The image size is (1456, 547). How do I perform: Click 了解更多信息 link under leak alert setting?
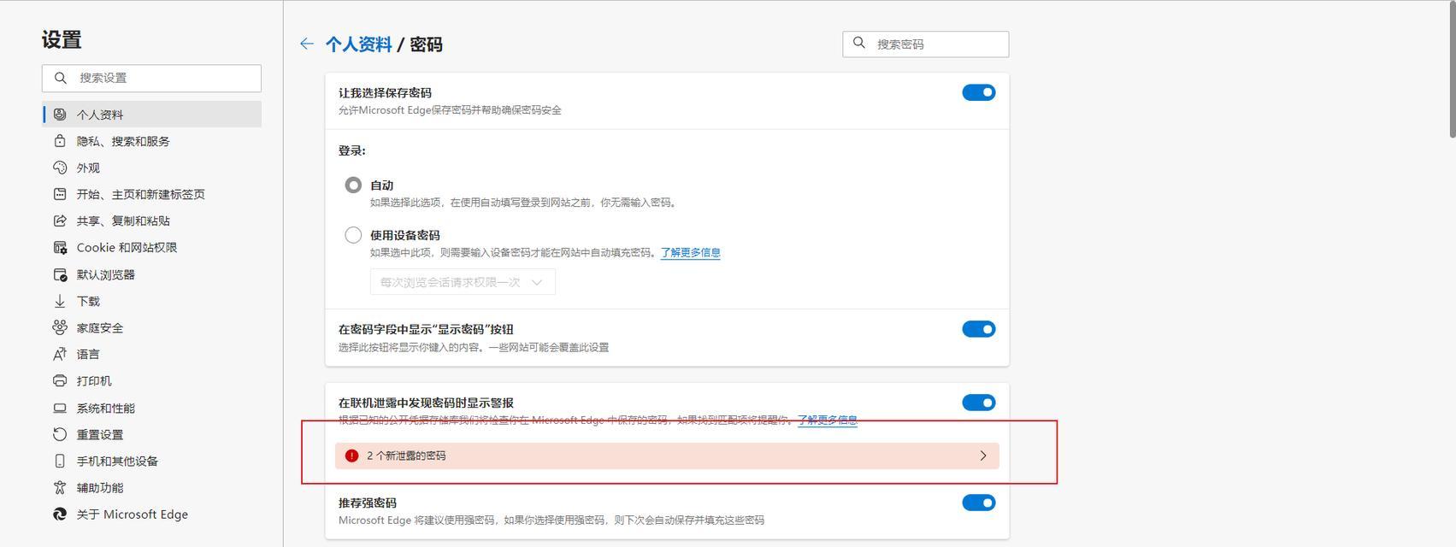[x=828, y=420]
